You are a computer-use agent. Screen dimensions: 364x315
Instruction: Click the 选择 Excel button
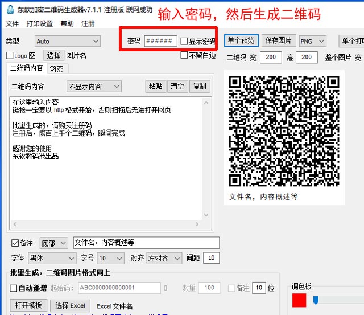click(x=70, y=306)
